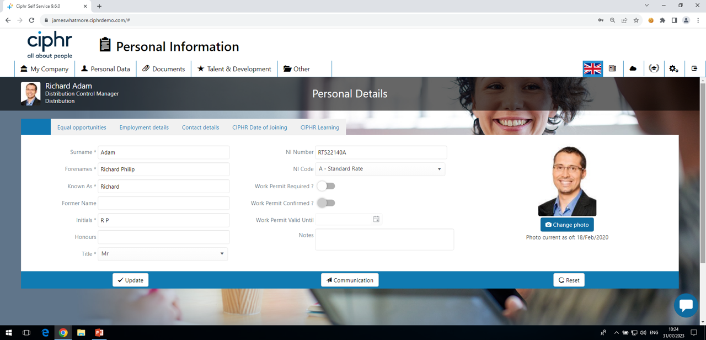The image size is (706, 340).
Task: Open CIPHR Learning via the graduation laurel icon
Action: click(654, 68)
